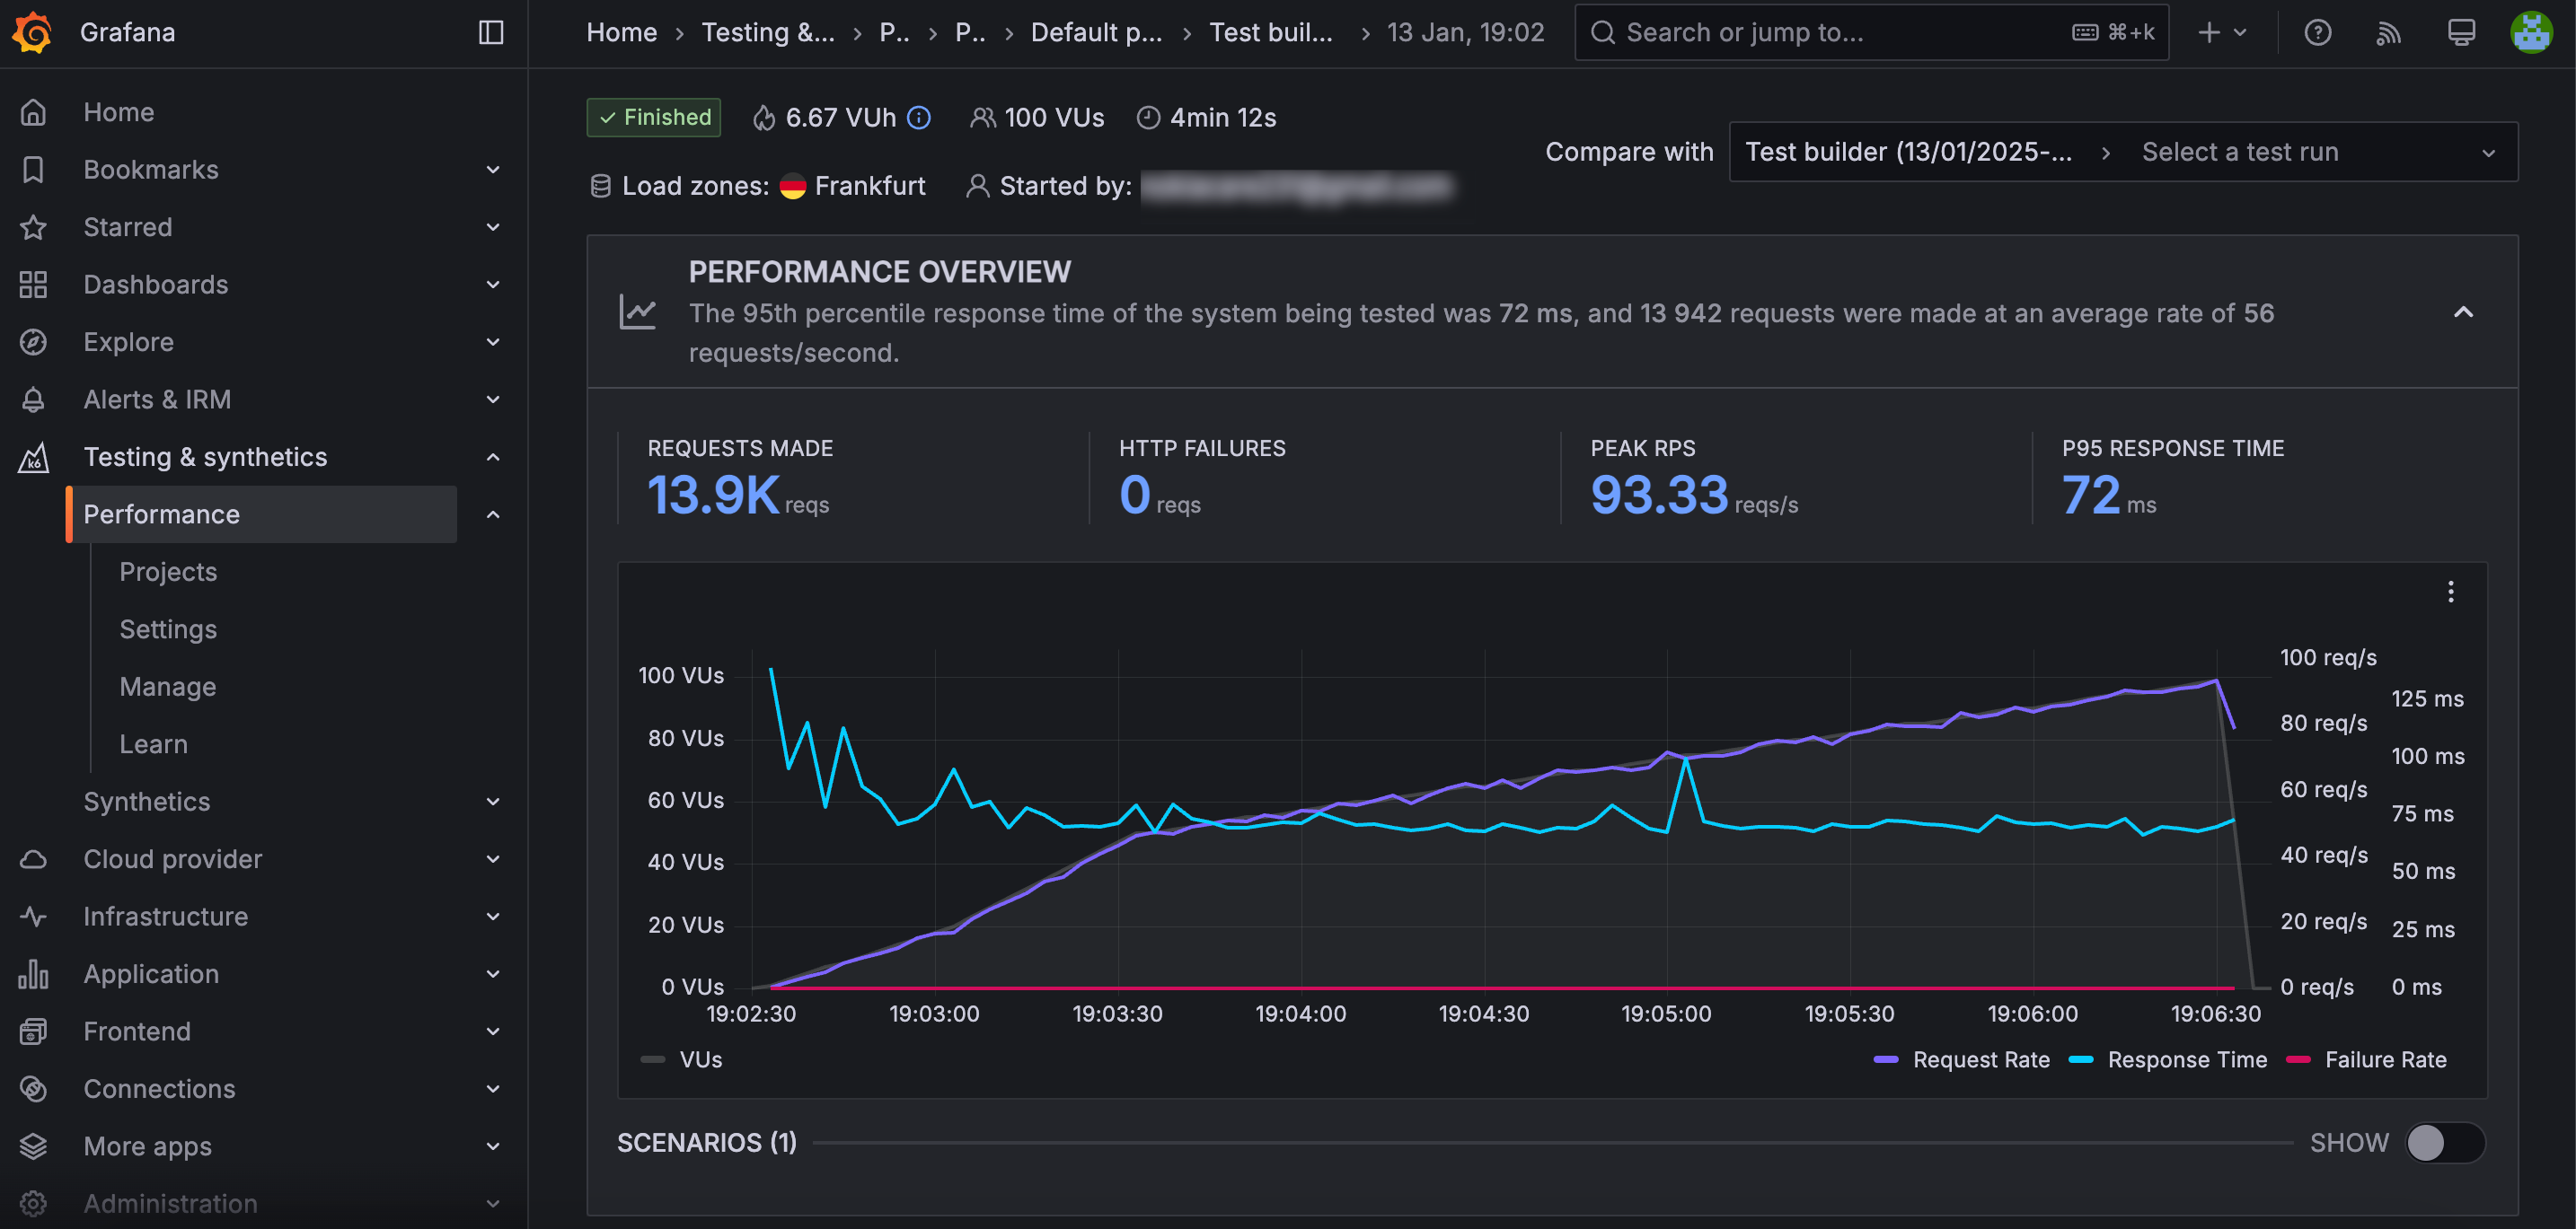Open the Synthetics menu item
This screenshot has height=1229, width=2576.
coord(147,802)
